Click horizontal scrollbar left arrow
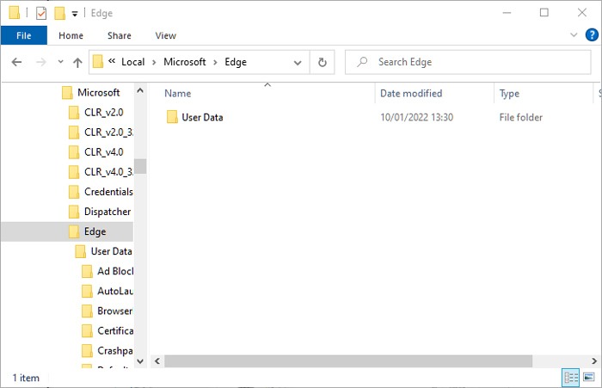 [x=157, y=361]
